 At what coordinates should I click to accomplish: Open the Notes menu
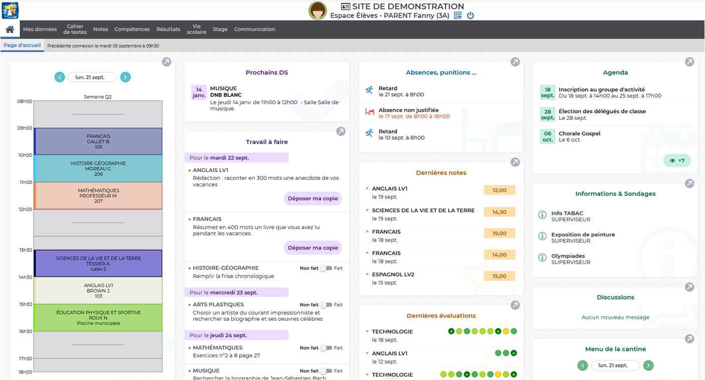[101, 29]
